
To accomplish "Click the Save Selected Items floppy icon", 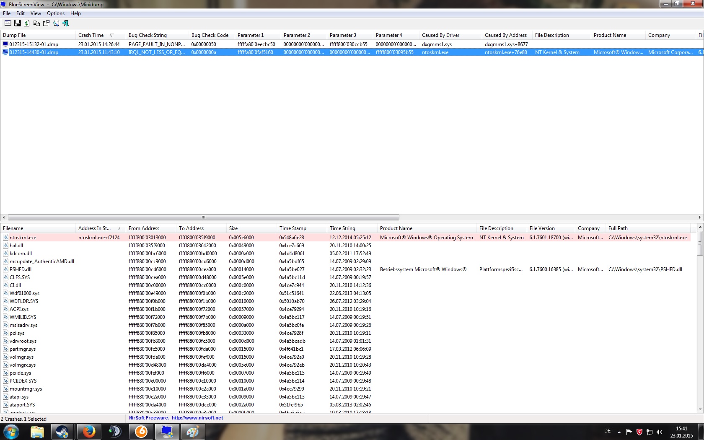I will coord(18,23).
